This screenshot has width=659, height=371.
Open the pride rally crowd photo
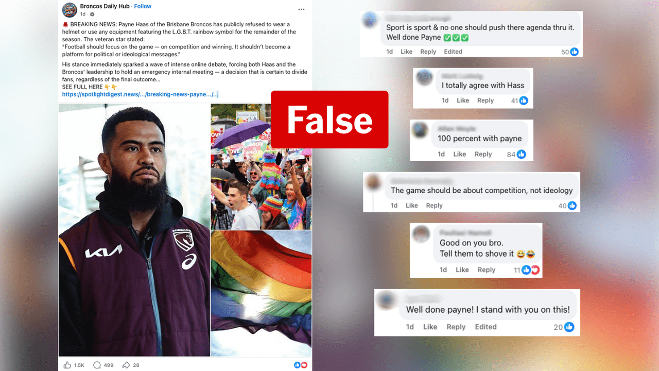[x=261, y=166]
